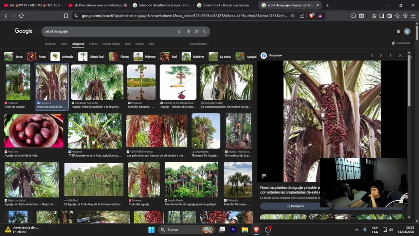Open Windows Start menu
Viewport: 419px width, 236px height.
[x=151, y=230]
